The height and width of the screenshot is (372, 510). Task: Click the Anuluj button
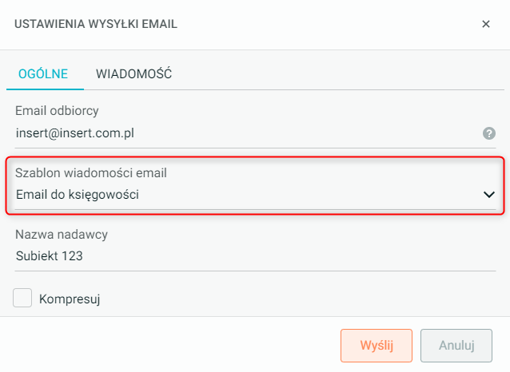pyautogui.click(x=456, y=346)
